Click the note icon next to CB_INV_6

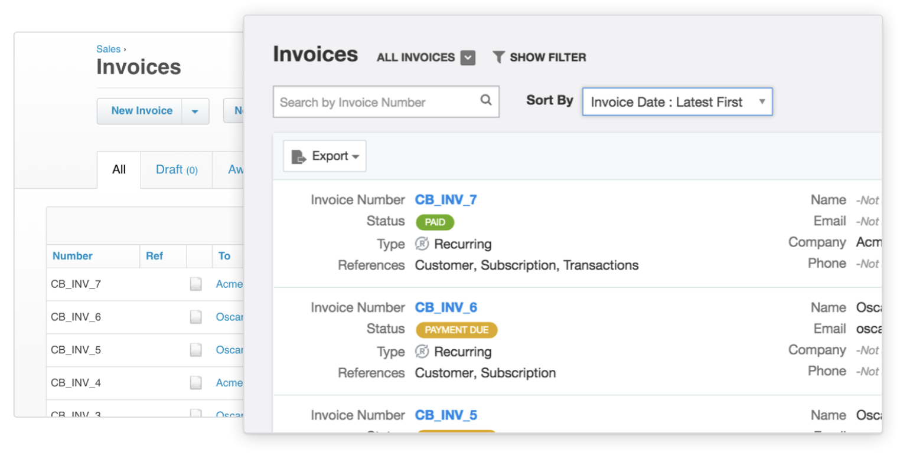click(x=196, y=317)
